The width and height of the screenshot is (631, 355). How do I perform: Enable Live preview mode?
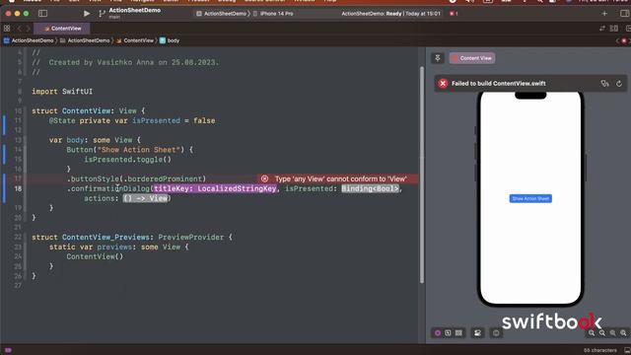(438, 333)
